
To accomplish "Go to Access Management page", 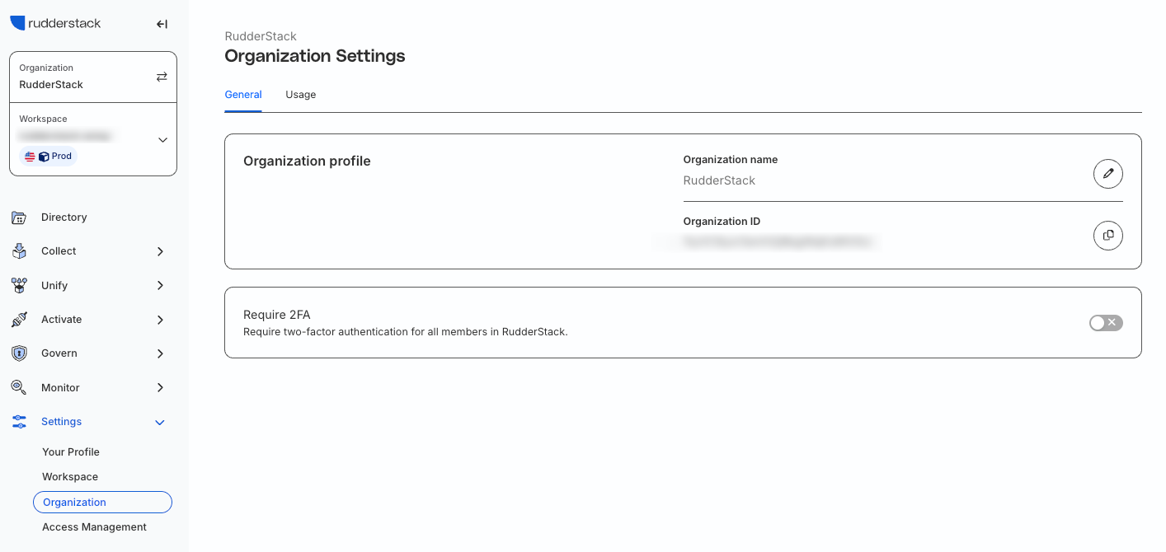I will 94,527.
